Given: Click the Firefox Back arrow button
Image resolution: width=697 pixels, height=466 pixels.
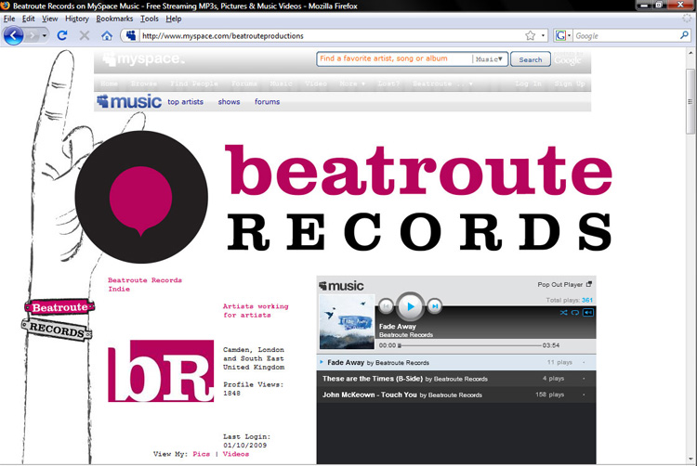Looking at the screenshot, I should click(x=13, y=35).
